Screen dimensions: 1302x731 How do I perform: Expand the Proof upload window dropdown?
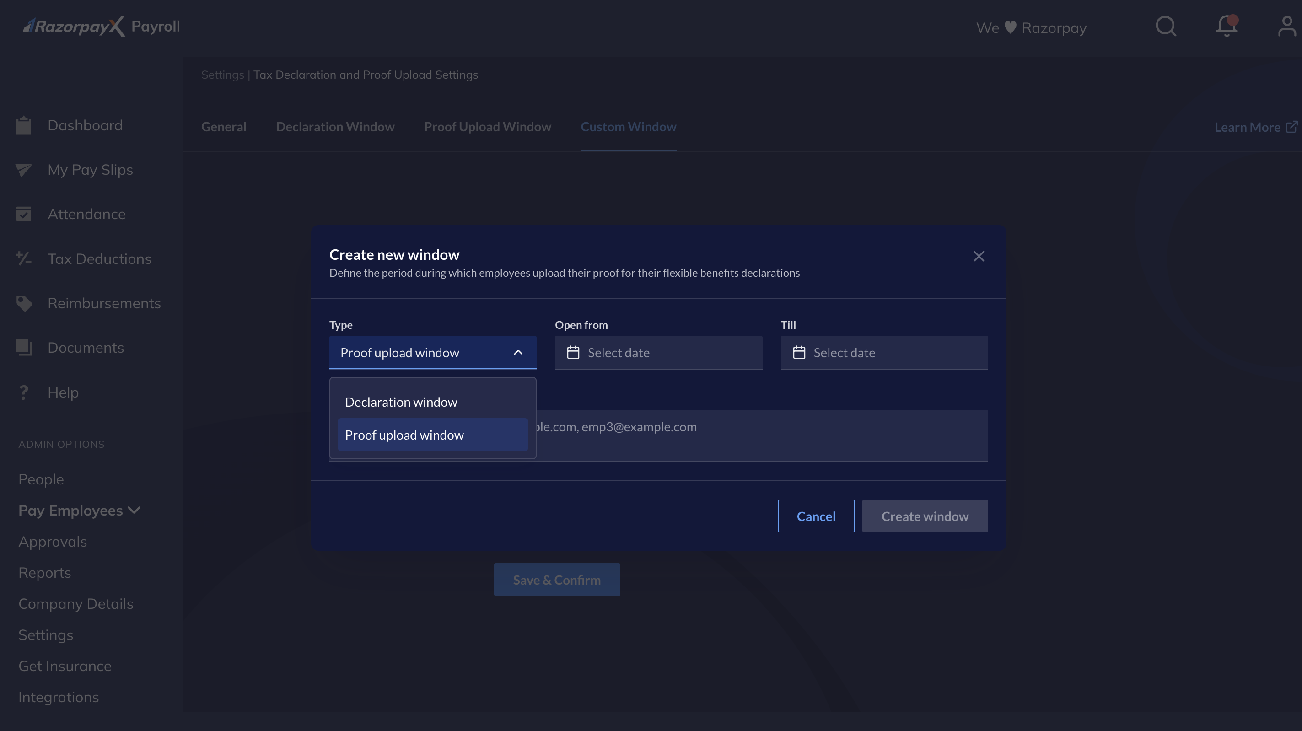(433, 352)
